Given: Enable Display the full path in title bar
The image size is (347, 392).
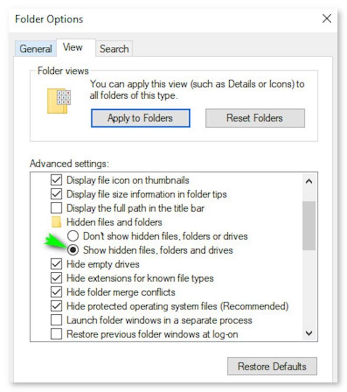Looking at the screenshot, I should pyautogui.click(x=57, y=208).
